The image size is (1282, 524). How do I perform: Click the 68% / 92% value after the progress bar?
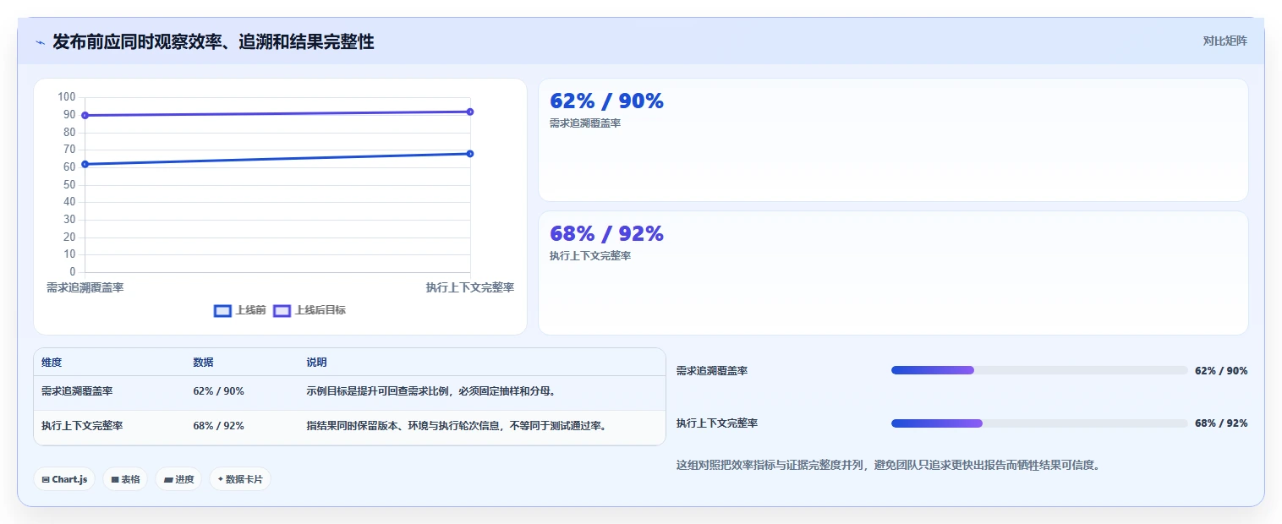(1221, 423)
